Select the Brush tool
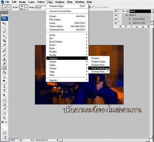The height and width of the screenshot is (142, 154). tap(4, 55)
